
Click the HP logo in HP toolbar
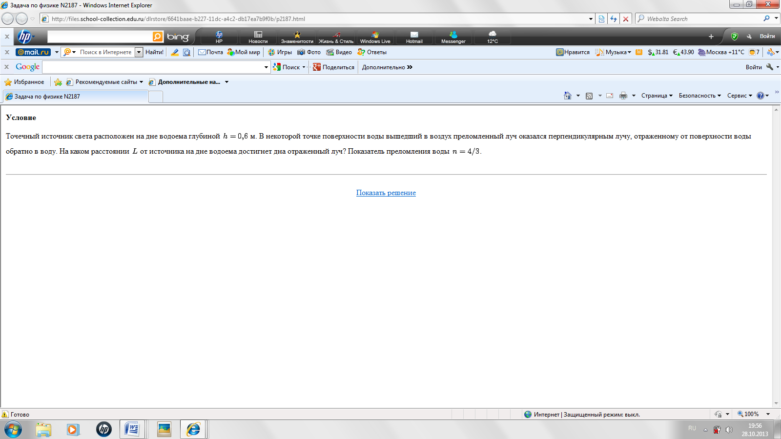click(24, 37)
